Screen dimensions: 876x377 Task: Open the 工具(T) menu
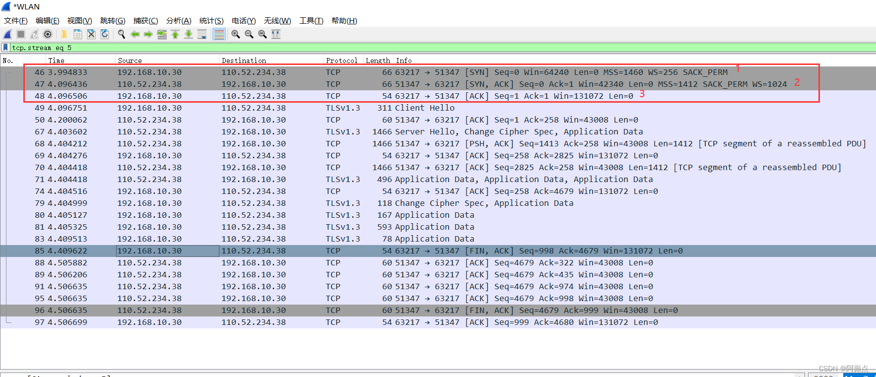[x=311, y=21]
